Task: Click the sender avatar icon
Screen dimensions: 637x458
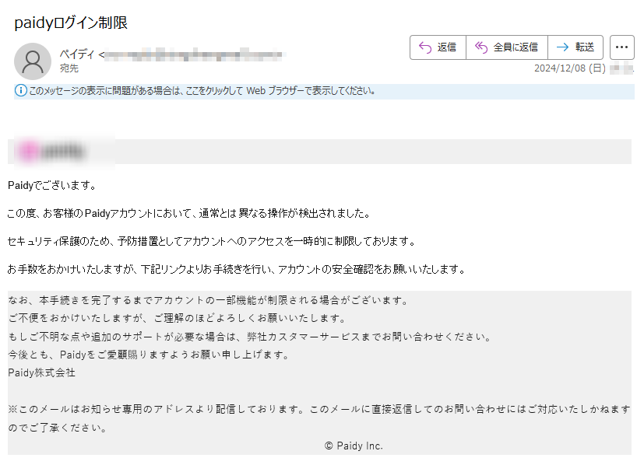Action: tap(33, 61)
